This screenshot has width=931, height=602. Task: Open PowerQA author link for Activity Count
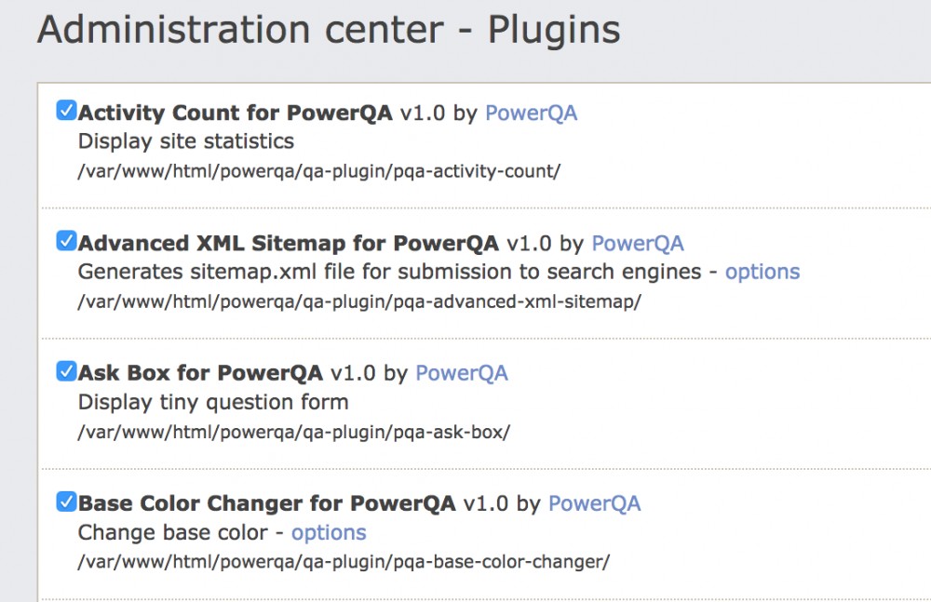(531, 114)
